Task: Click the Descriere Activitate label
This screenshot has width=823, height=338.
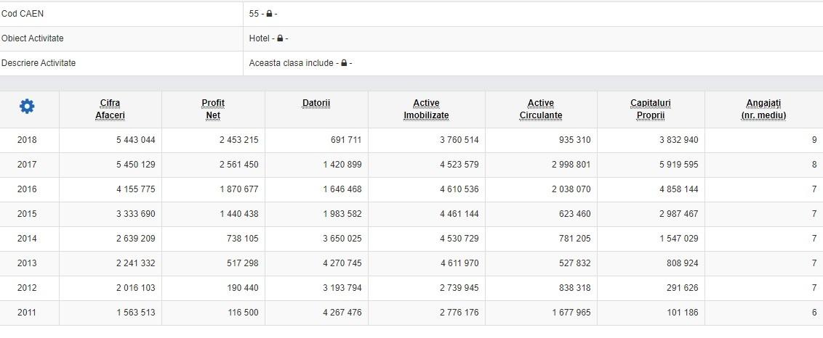Action: 39,63
